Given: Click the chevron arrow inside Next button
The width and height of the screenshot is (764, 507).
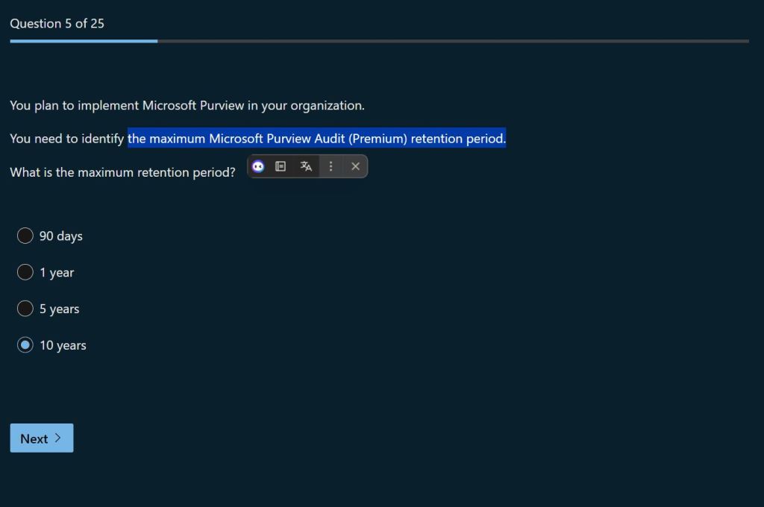Looking at the screenshot, I should pos(58,438).
